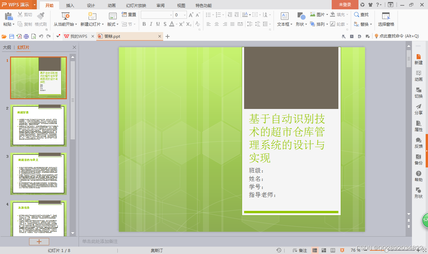Expand the font size dropdown
The image size is (428, 254).
pyautogui.click(x=184, y=14)
